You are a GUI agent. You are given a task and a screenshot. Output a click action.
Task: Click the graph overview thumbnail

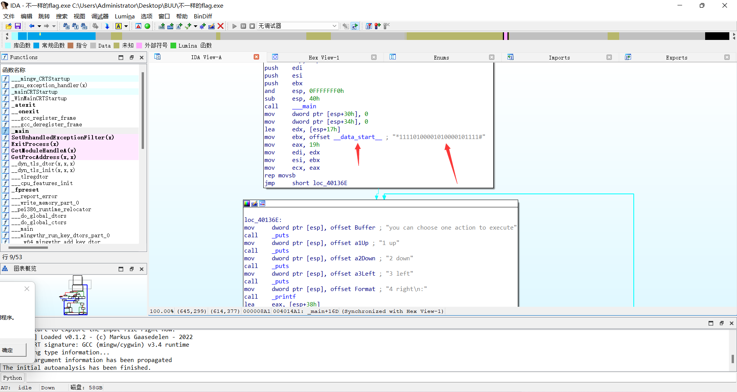tap(76, 295)
